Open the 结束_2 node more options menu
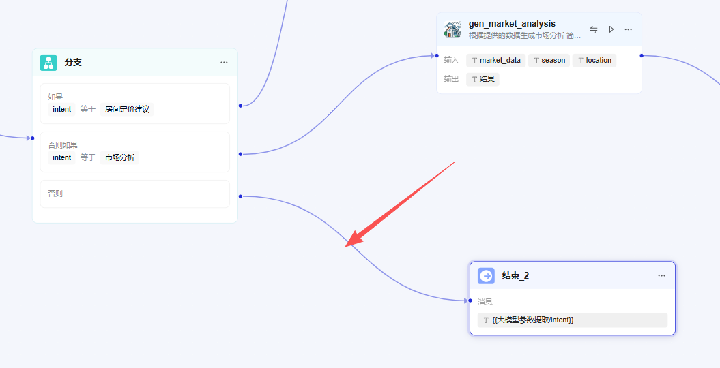The height and width of the screenshot is (368, 720). (661, 276)
